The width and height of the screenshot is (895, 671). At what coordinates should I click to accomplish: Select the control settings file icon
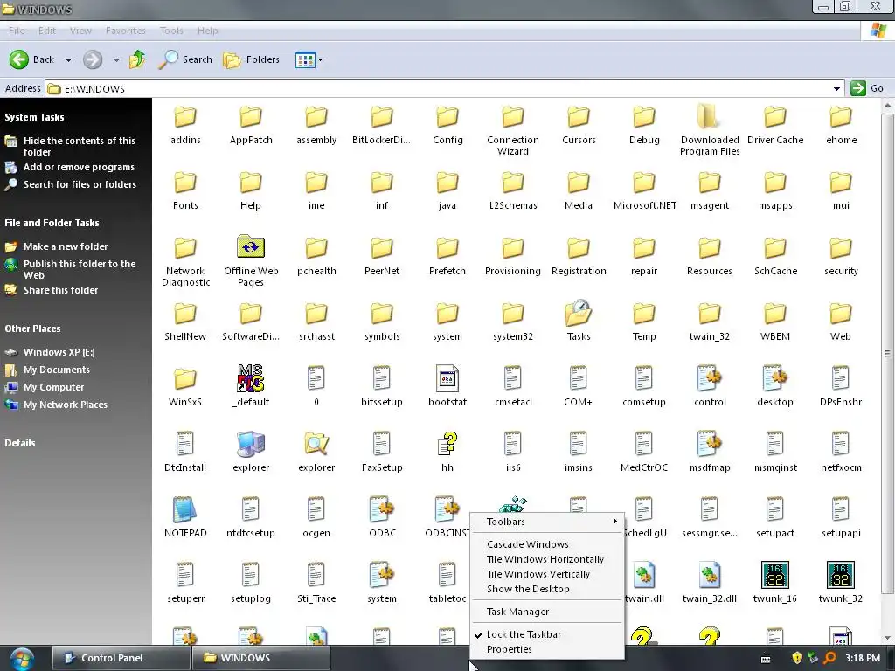[x=710, y=378]
